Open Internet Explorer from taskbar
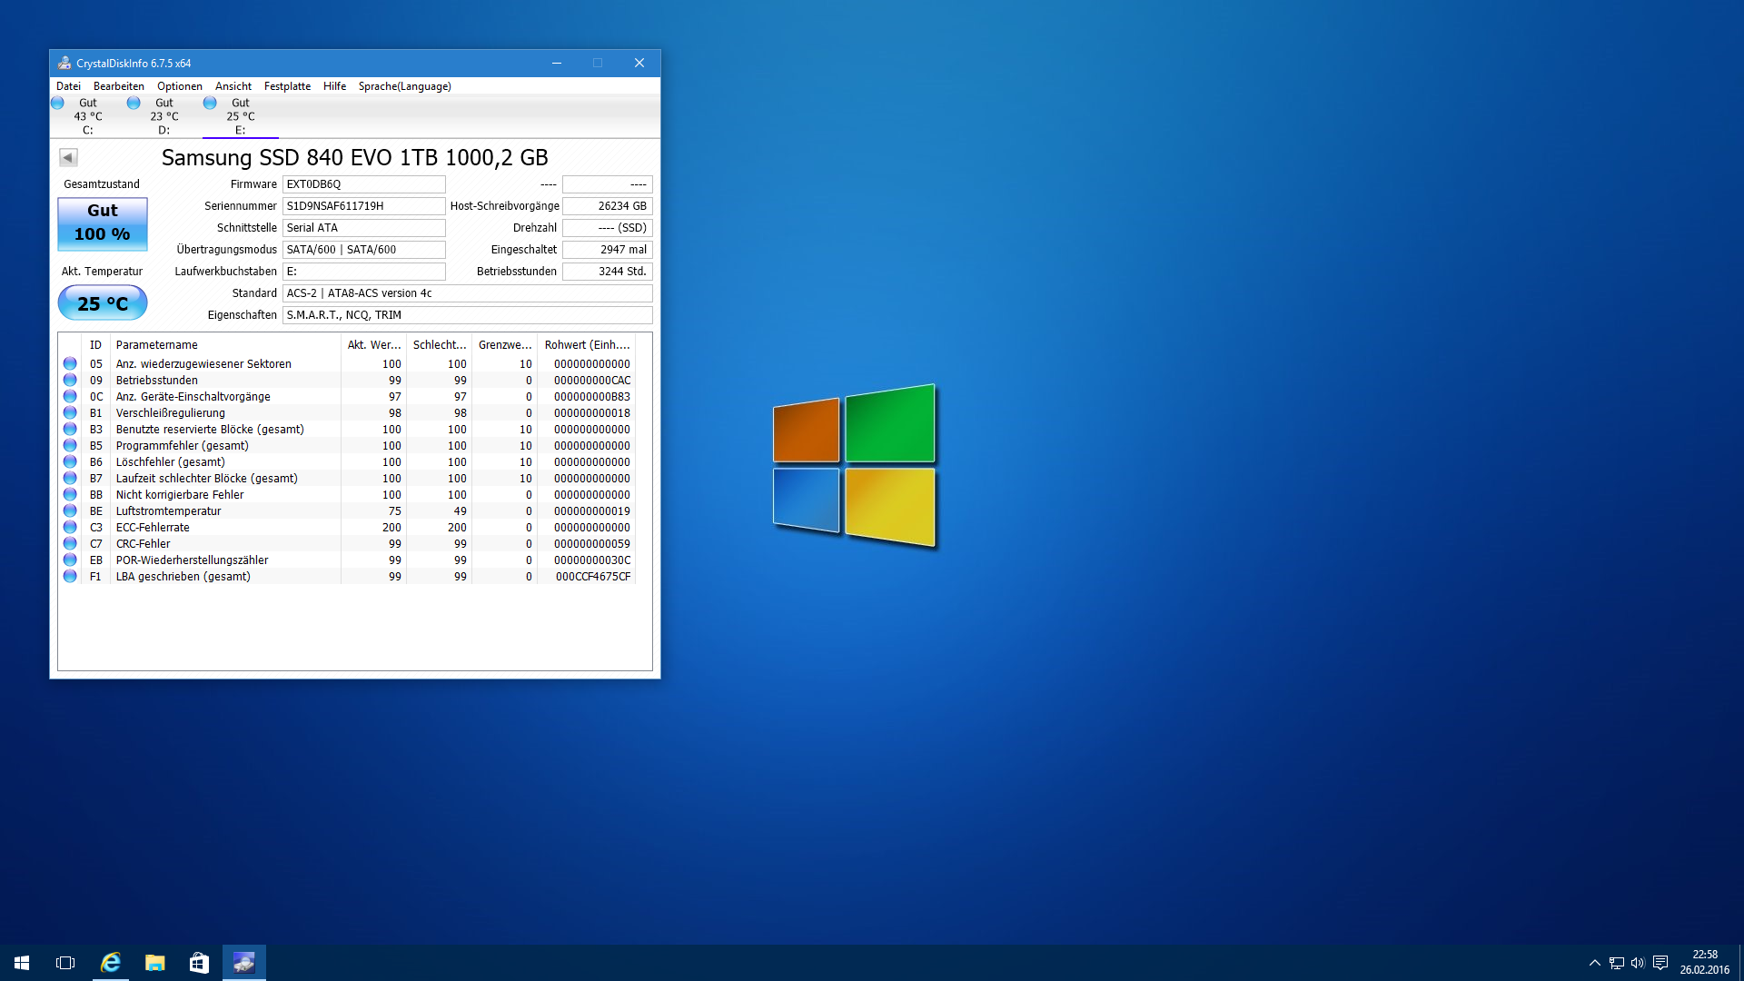 [111, 963]
